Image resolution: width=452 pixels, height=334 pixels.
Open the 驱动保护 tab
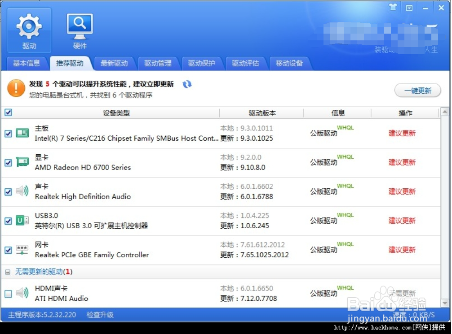point(202,63)
